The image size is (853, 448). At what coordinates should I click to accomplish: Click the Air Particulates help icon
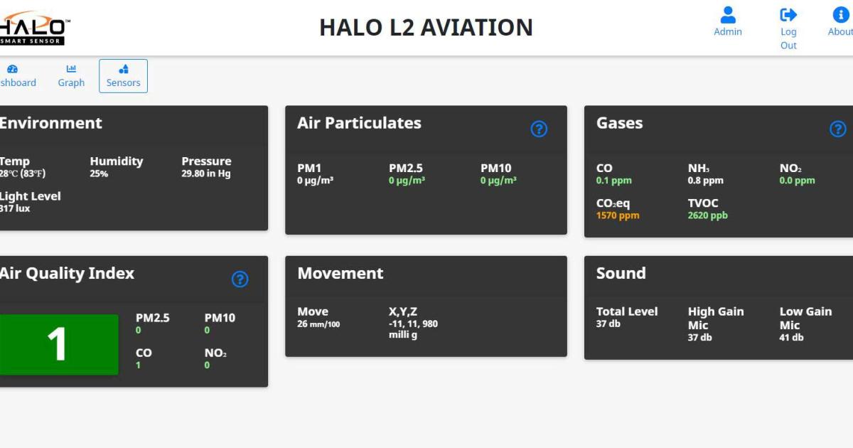point(539,129)
